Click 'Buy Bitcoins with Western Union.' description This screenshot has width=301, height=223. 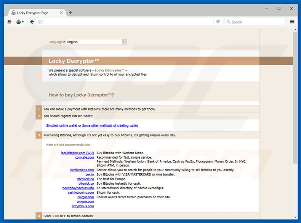120,153
